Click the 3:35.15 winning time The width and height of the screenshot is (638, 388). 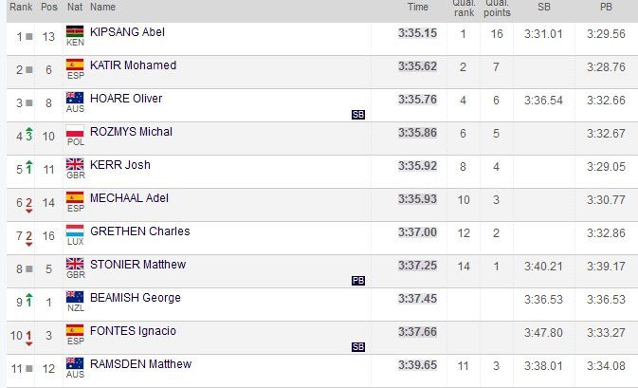point(417,33)
